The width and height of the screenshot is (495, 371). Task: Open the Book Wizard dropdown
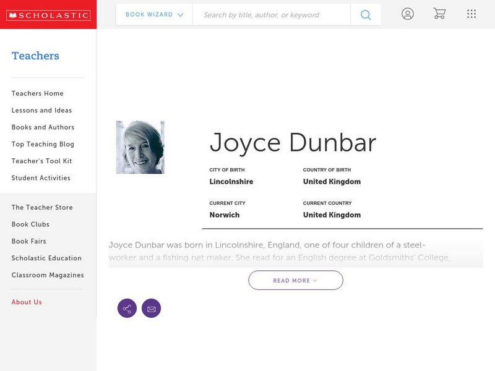(x=154, y=15)
